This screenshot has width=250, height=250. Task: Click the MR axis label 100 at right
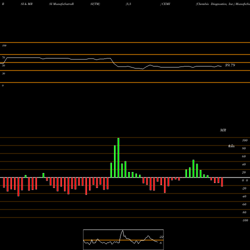click(245, 140)
